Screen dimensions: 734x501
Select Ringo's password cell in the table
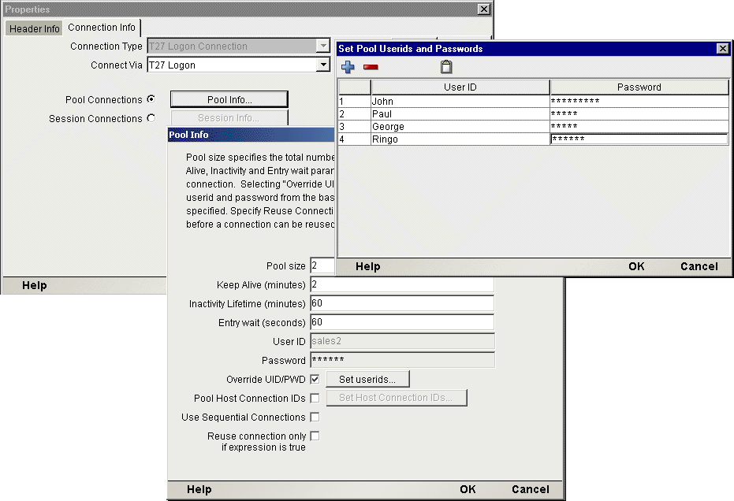639,139
